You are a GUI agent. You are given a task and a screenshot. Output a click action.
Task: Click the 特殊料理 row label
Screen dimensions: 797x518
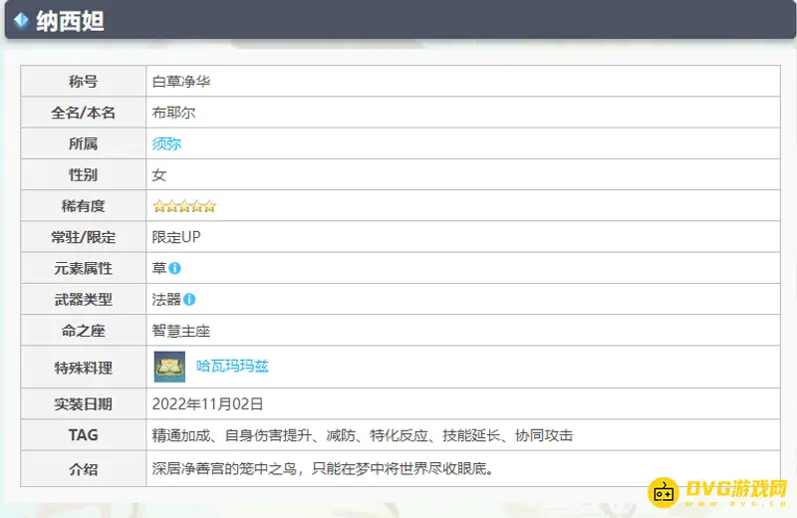(x=84, y=368)
